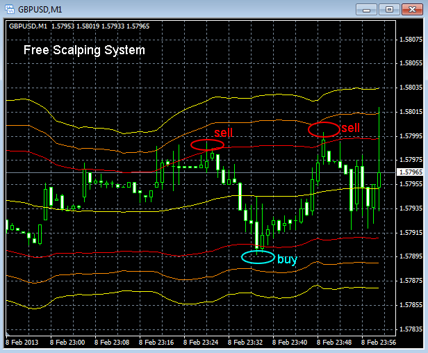Minimize the GBPUSD,M1 chart window

366,10
